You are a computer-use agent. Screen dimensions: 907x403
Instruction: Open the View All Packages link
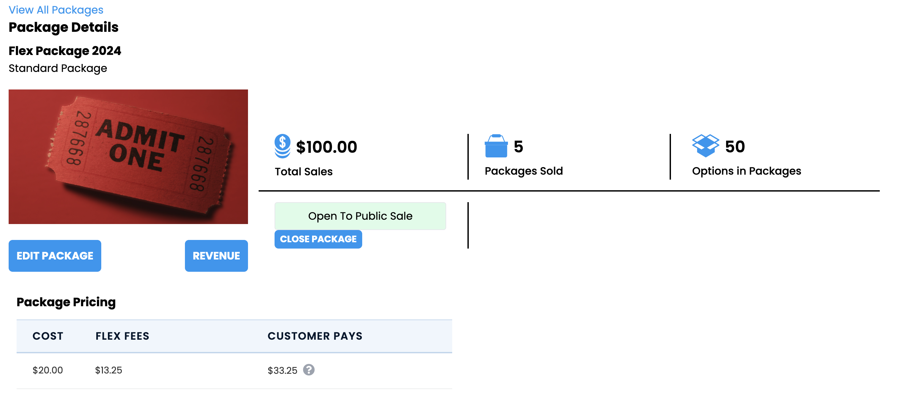(x=56, y=10)
